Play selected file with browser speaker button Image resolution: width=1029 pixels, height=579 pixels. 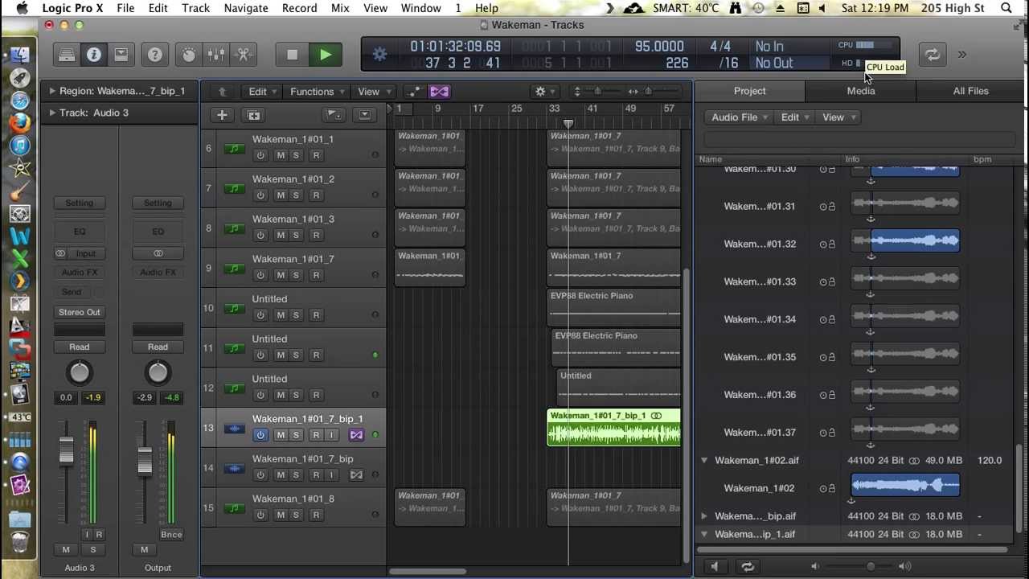715,566
